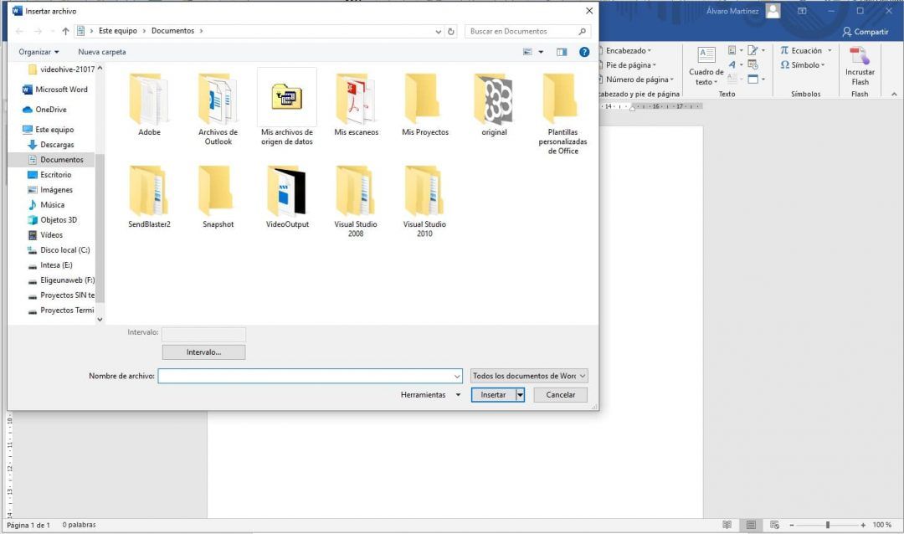Open the Mis escaneos folder

tap(356, 104)
